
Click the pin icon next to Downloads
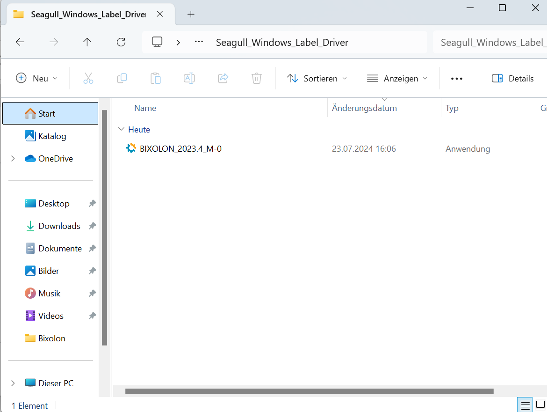click(92, 226)
